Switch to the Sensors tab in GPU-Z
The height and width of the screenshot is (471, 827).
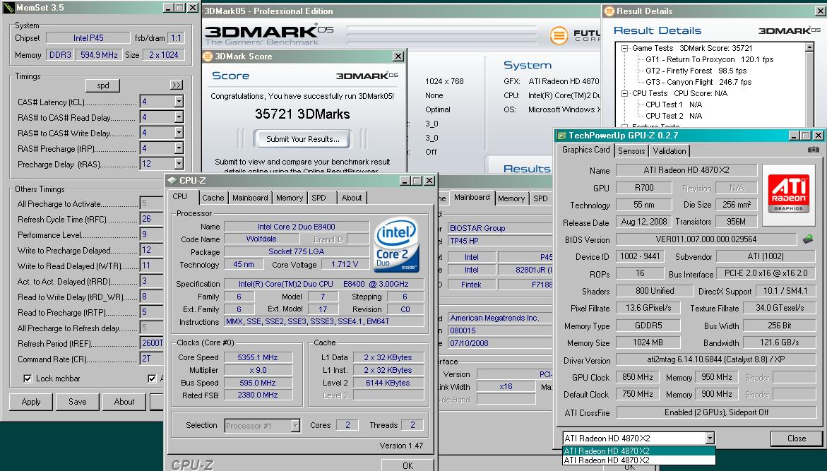point(631,151)
